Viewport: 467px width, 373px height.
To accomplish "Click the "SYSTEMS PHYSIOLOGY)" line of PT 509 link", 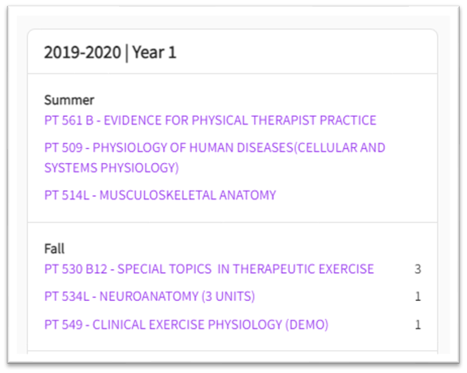I will (x=112, y=167).
